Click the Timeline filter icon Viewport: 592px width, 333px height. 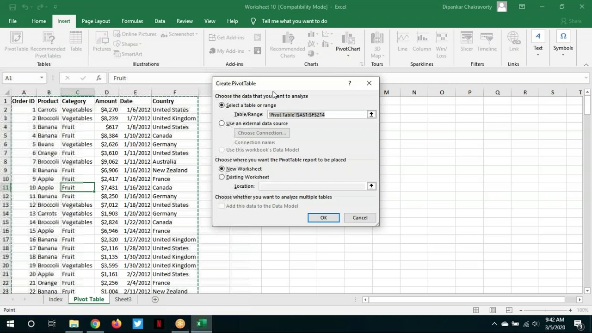pos(487,42)
